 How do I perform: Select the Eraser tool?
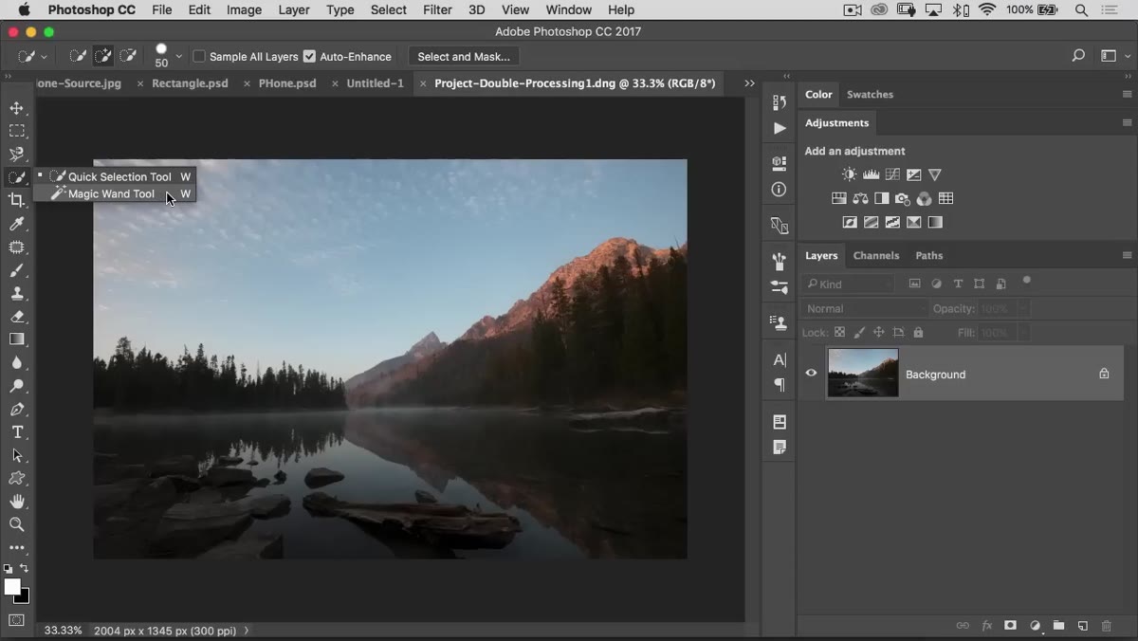pyautogui.click(x=17, y=317)
